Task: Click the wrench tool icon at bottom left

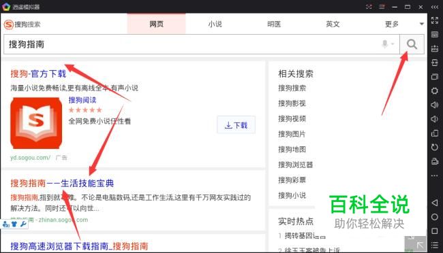Action: [23, 224]
